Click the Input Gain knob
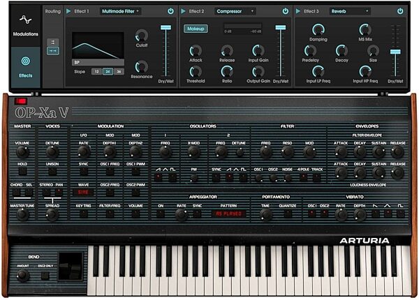Screen dimensions: 419x300 pos(258,51)
